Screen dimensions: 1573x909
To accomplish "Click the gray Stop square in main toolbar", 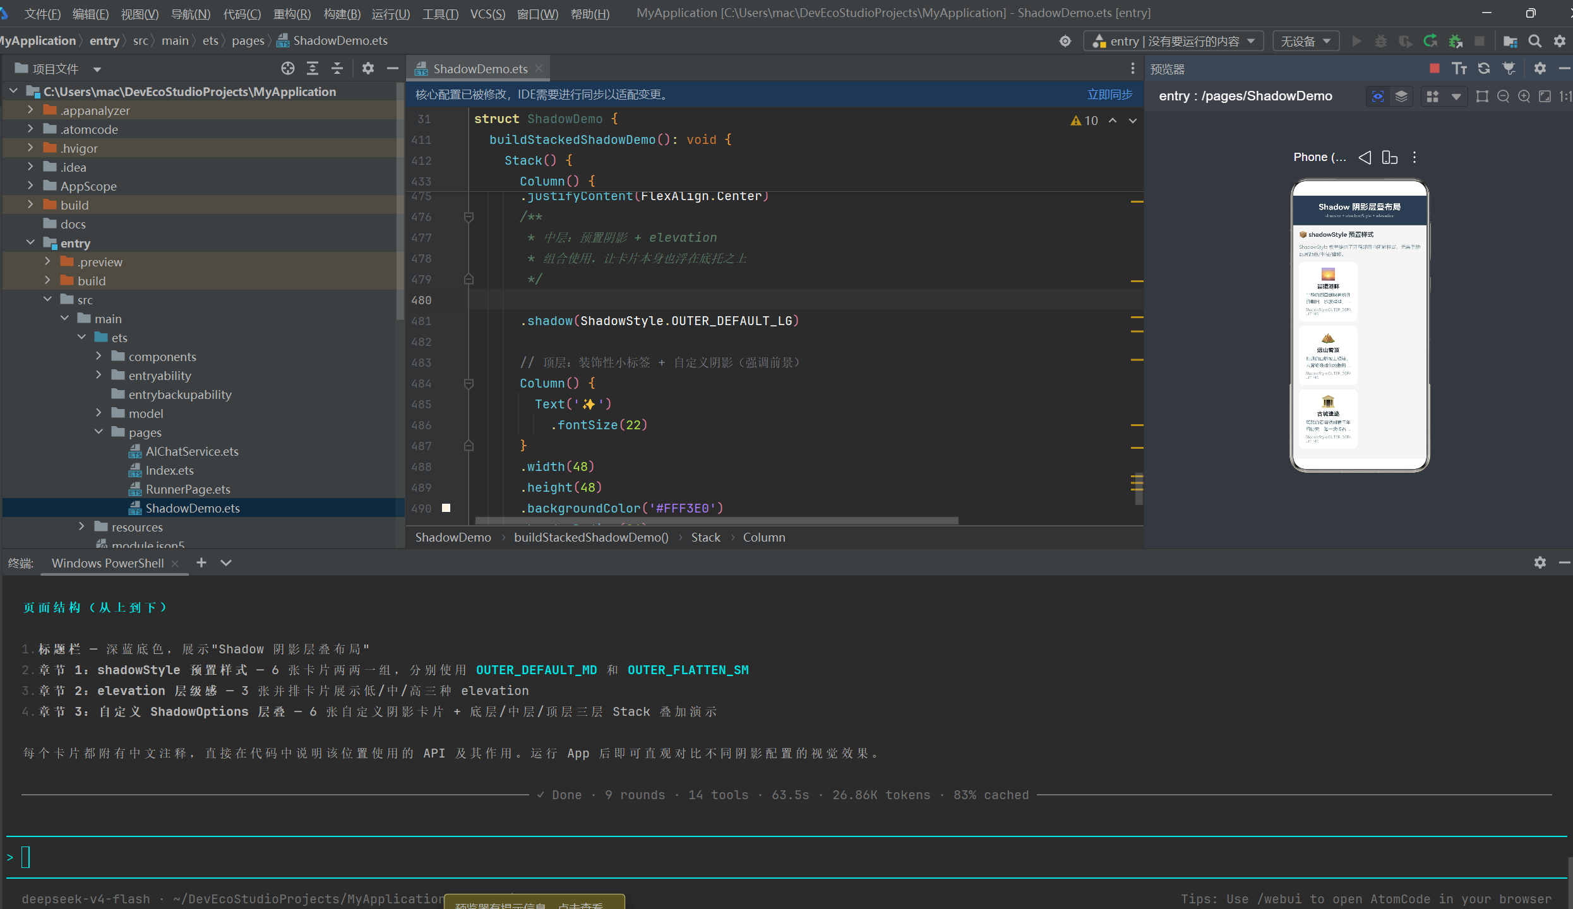I will [x=1480, y=41].
